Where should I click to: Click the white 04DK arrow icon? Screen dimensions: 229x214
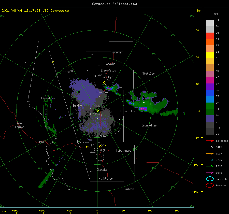point(210,147)
